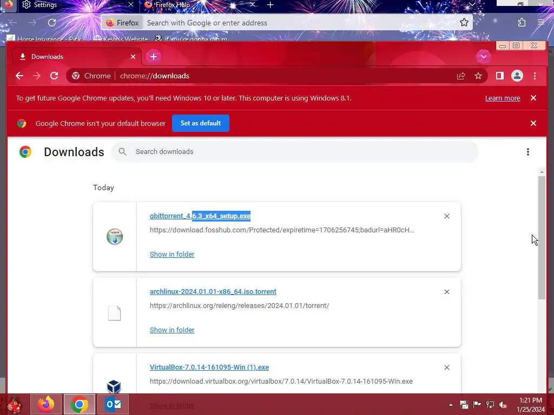Select the Downloads tab in Chrome
The height and width of the screenshot is (415, 554).
click(77, 57)
